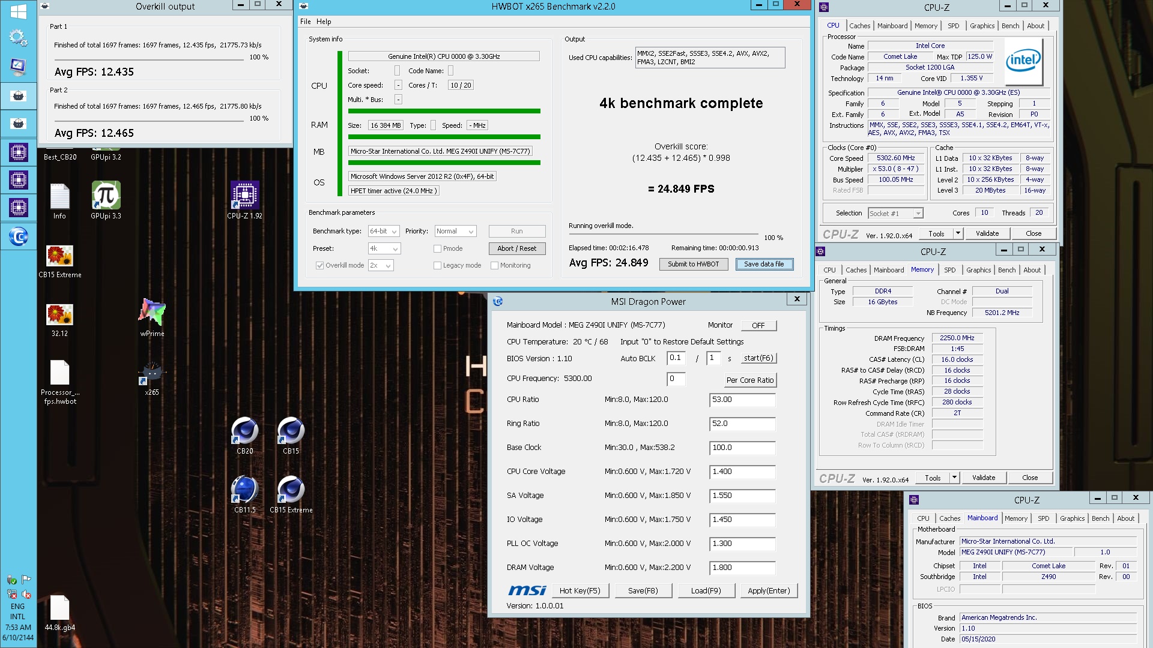
Task: Click Submit to HWBOT button
Action: [x=693, y=264]
